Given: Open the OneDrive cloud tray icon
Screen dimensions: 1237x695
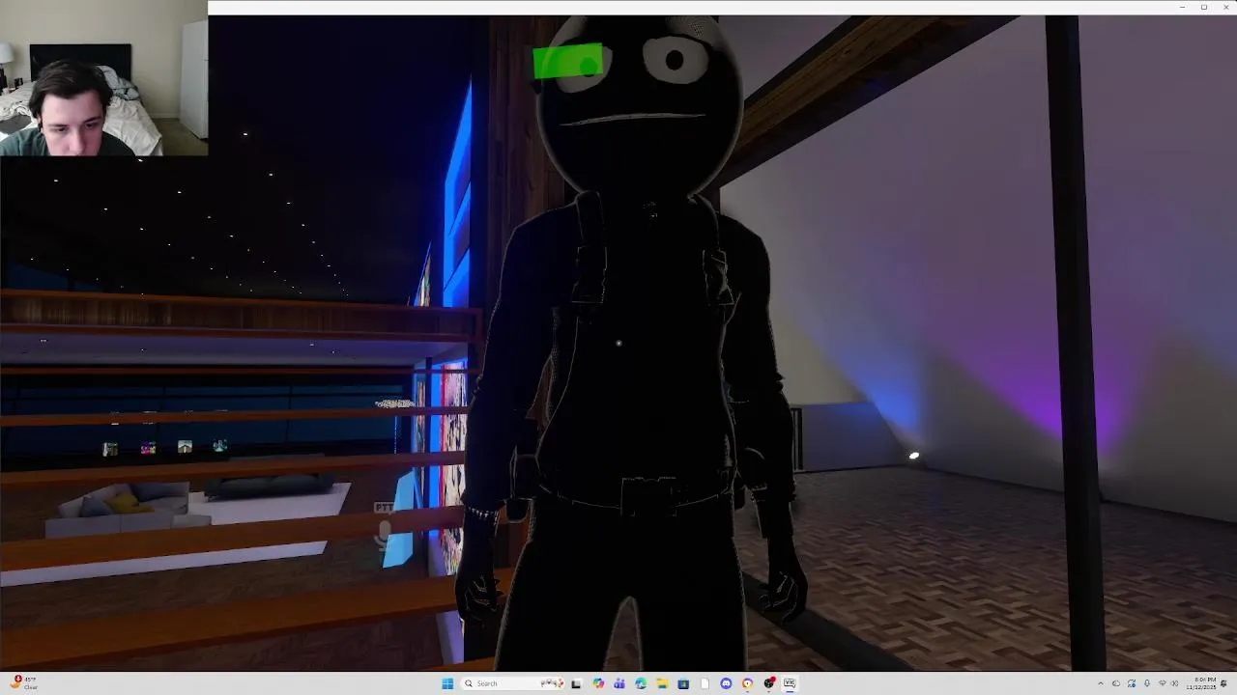Looking at the screenshot, I should click(x=1116, y=683).
